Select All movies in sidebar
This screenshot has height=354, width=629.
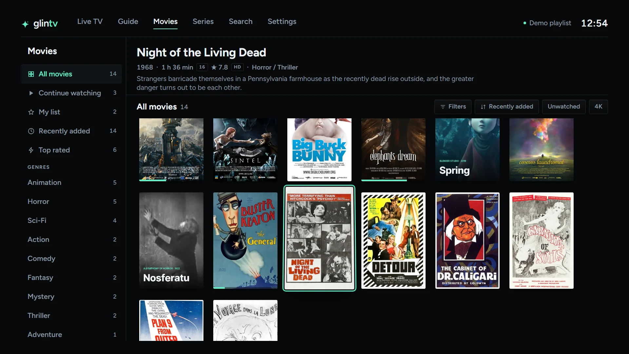point(71,74)
